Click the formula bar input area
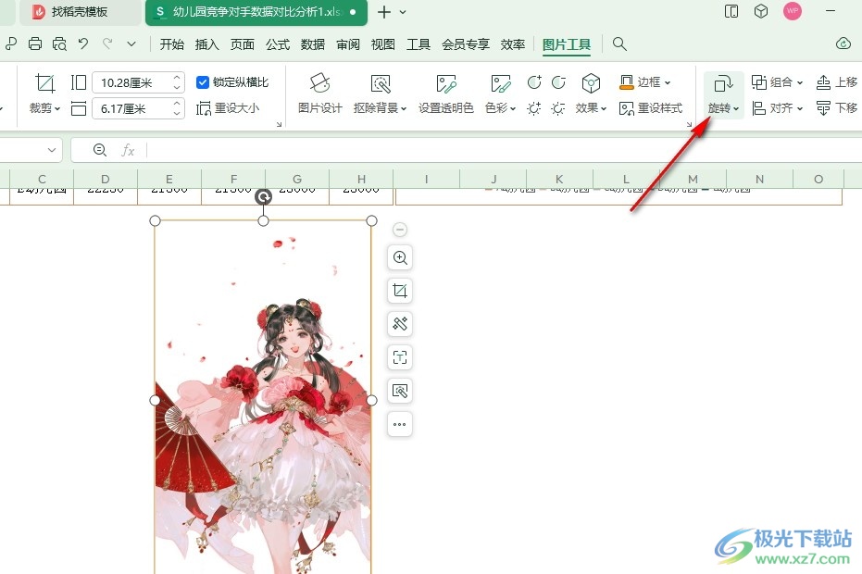862x574 pixels. [x=503, y=150]
